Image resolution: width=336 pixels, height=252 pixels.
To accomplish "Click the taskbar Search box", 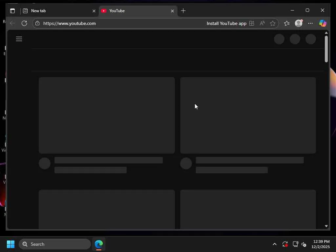I will click(55, 244).
